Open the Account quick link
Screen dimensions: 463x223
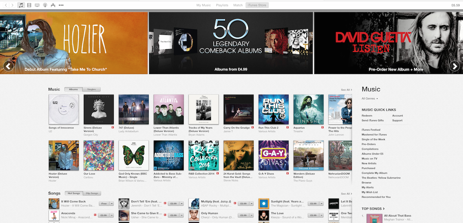coord(397,116)
